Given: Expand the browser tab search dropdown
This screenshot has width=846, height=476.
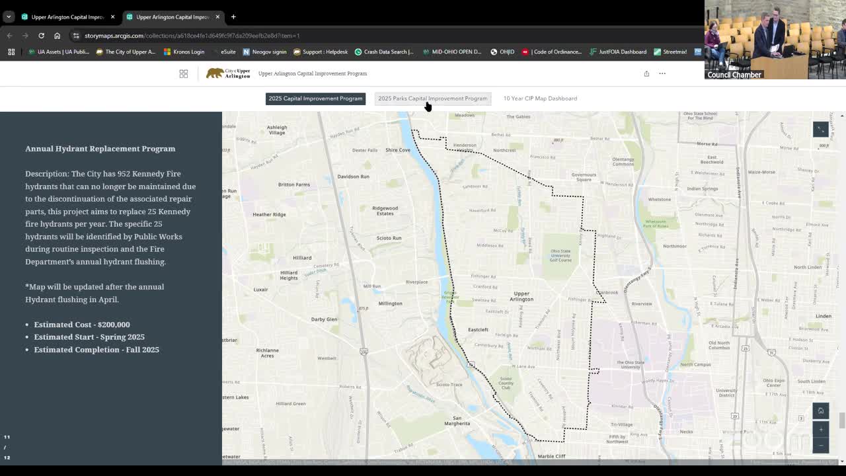Looking at the screenshot, I should tap(9, 17).
